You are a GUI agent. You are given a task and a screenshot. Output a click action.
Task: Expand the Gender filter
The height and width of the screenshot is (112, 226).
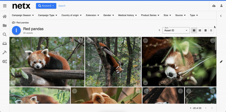109,15
